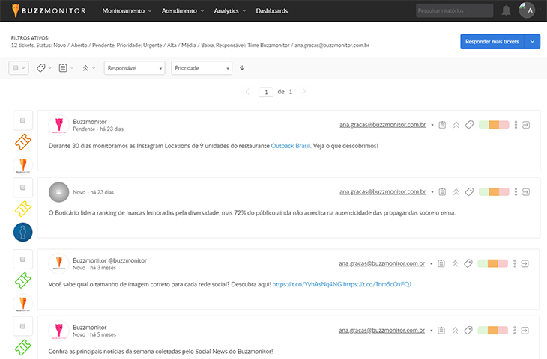The width and height of the screenshot is (547, 359).
Task: Click the clipboard status icon on the first ticket
Action: tap(442, 125)
